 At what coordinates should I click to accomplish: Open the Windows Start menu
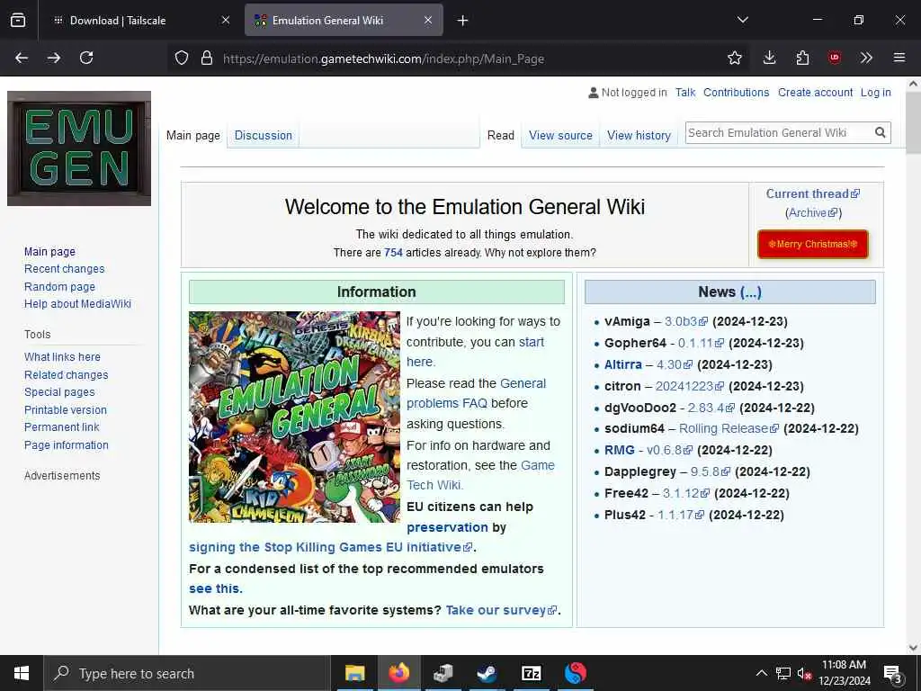coord(22,673)
